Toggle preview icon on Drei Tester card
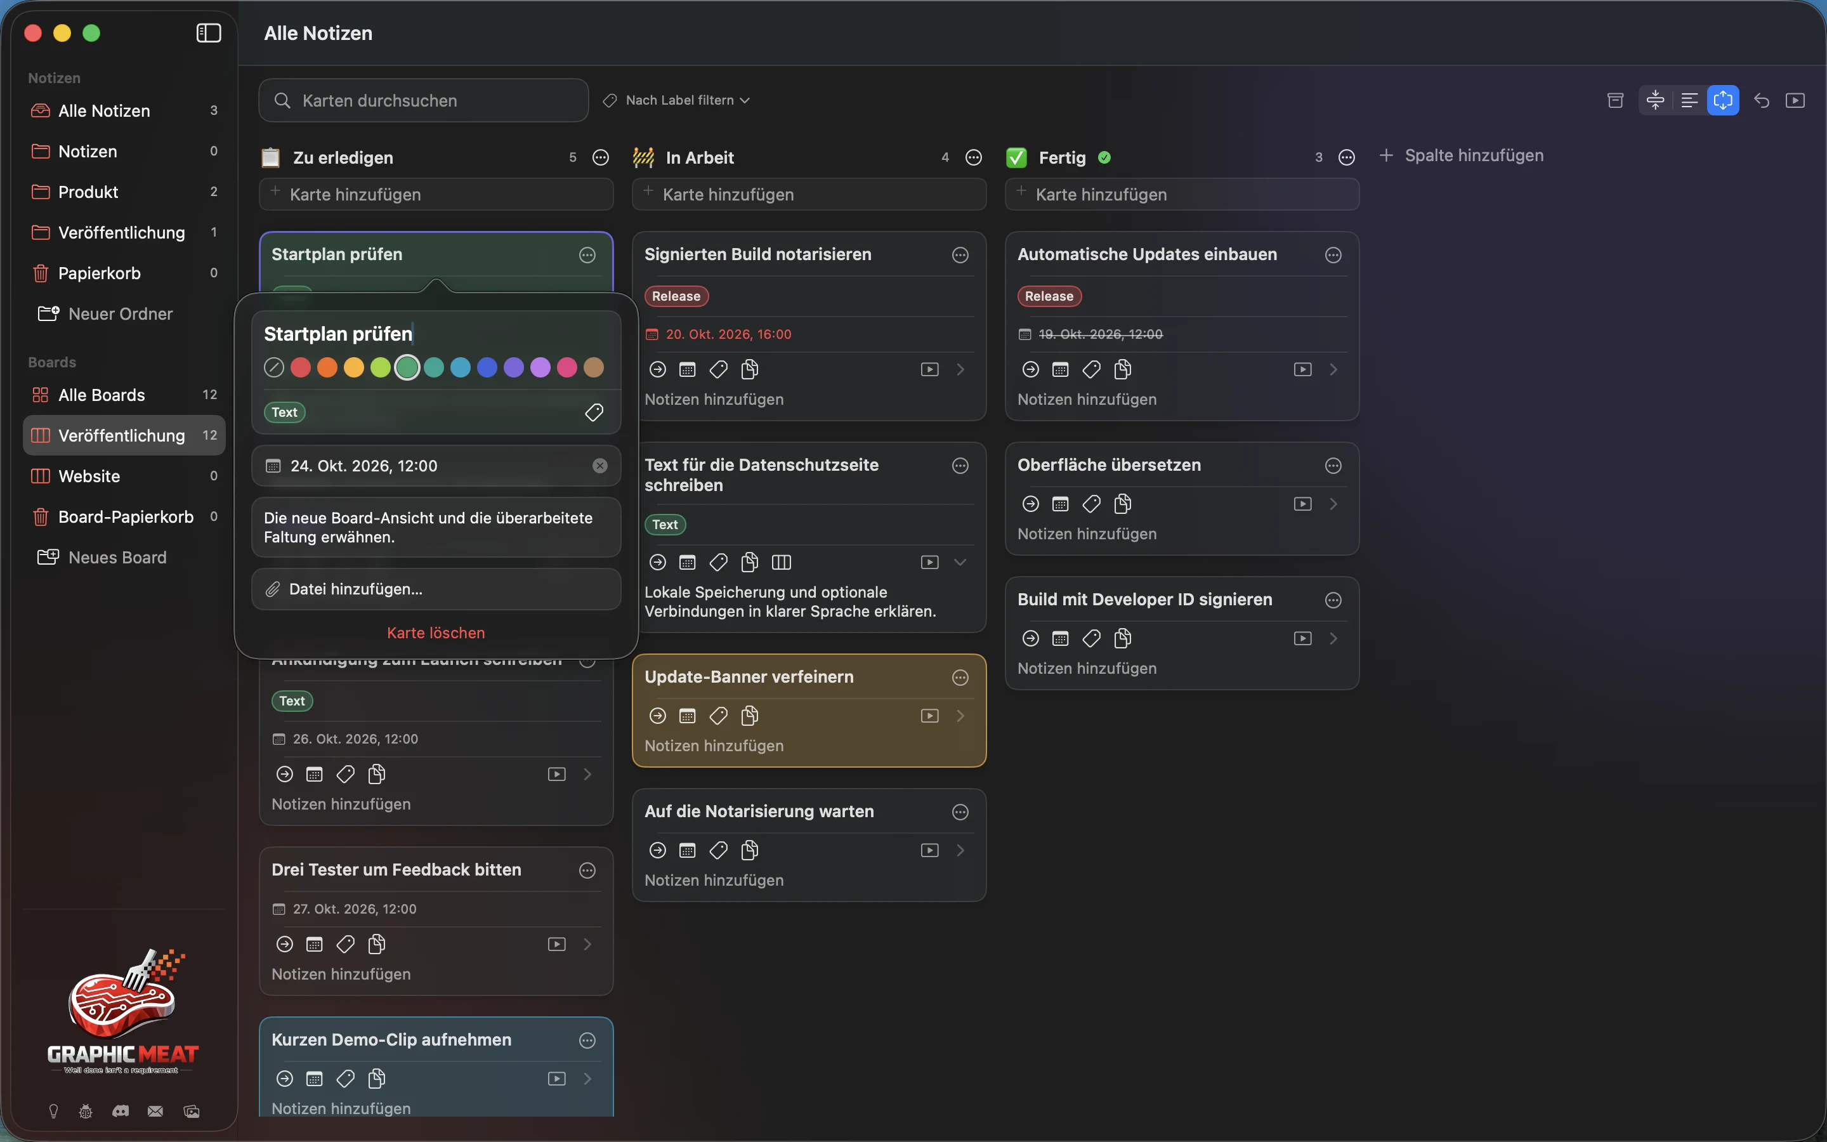The width and height of the screenshot is (1827, 1142). [x=557, y=944]
